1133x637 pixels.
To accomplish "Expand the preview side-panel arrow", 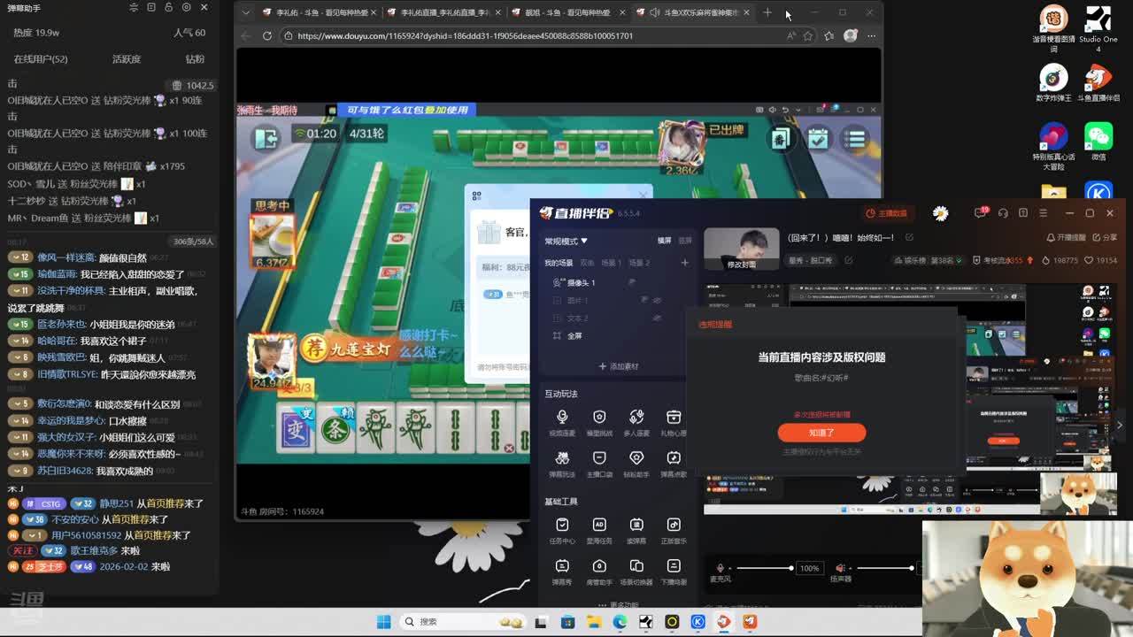I will pos(1120,425).
